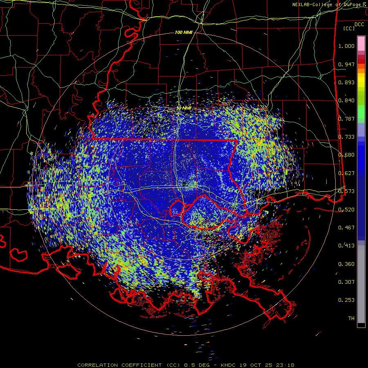Pick the pink top segment of color bar

[361, 43]
